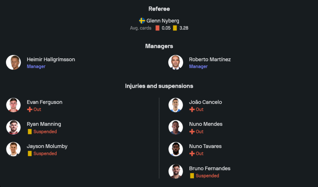318x187 pixels.
Task: Select the Heimir Hallgrímsson name link
Action: pyautogui.click(x=51, y=59)
